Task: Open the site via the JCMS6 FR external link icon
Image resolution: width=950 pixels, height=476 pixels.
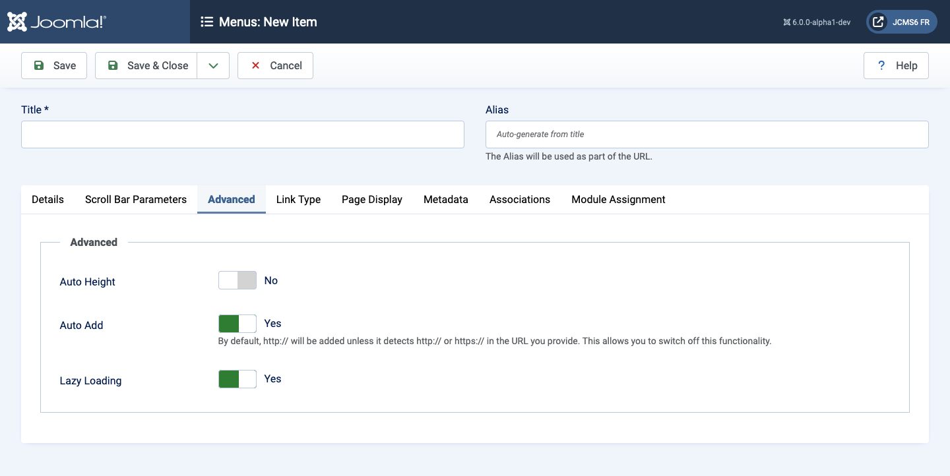Action: click(x=878, y=22)
